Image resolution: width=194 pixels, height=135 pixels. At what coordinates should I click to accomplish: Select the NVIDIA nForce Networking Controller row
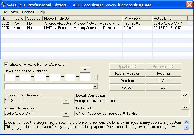(x=94, y=28)
